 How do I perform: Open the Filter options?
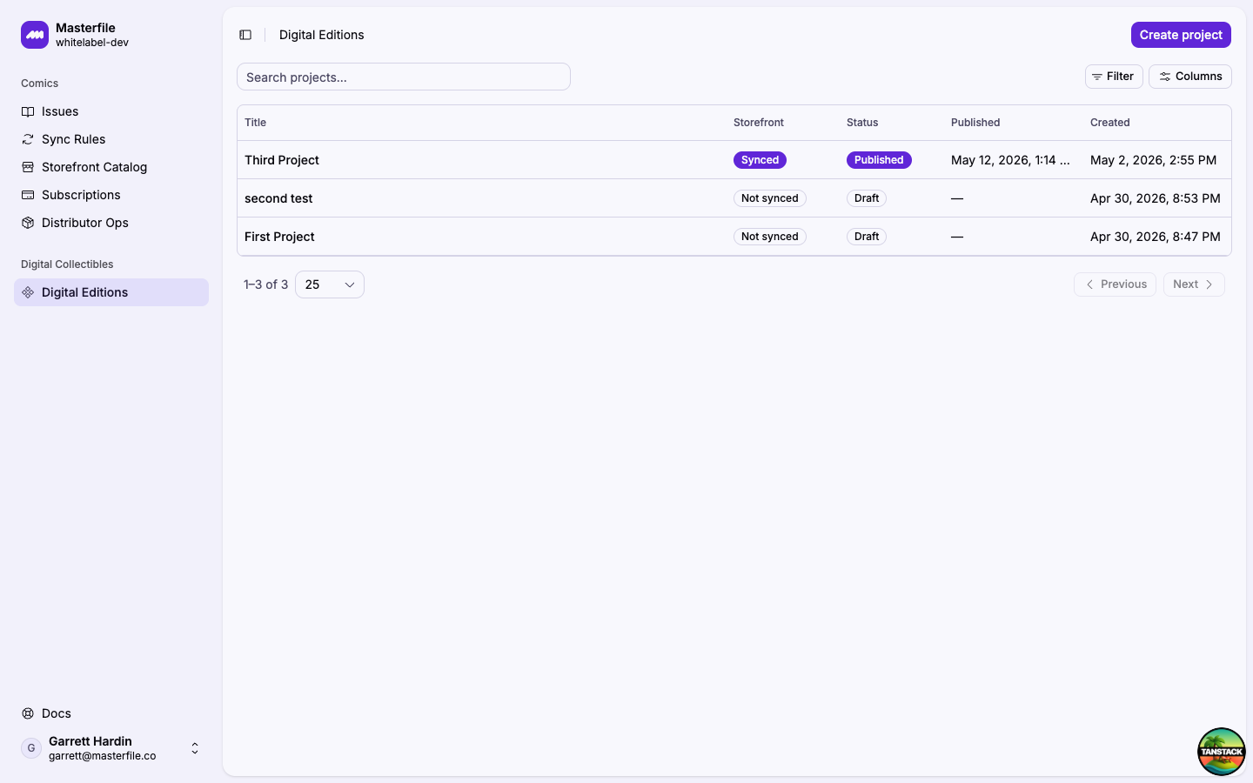(x=1114, y=77)
